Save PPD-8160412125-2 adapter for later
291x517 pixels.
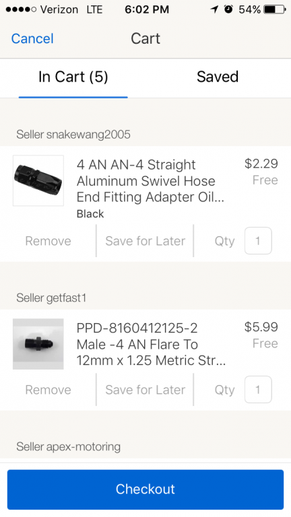click(145, 390)
